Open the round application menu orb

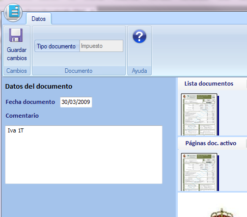[13, 12]
